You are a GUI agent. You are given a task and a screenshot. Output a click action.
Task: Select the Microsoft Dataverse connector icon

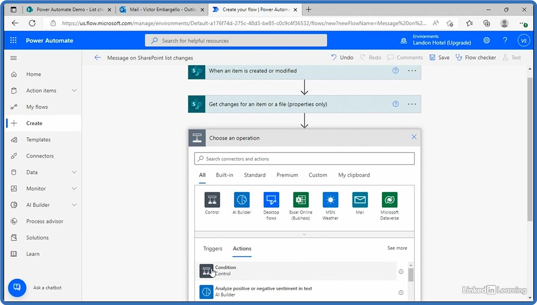click(389, 200)
